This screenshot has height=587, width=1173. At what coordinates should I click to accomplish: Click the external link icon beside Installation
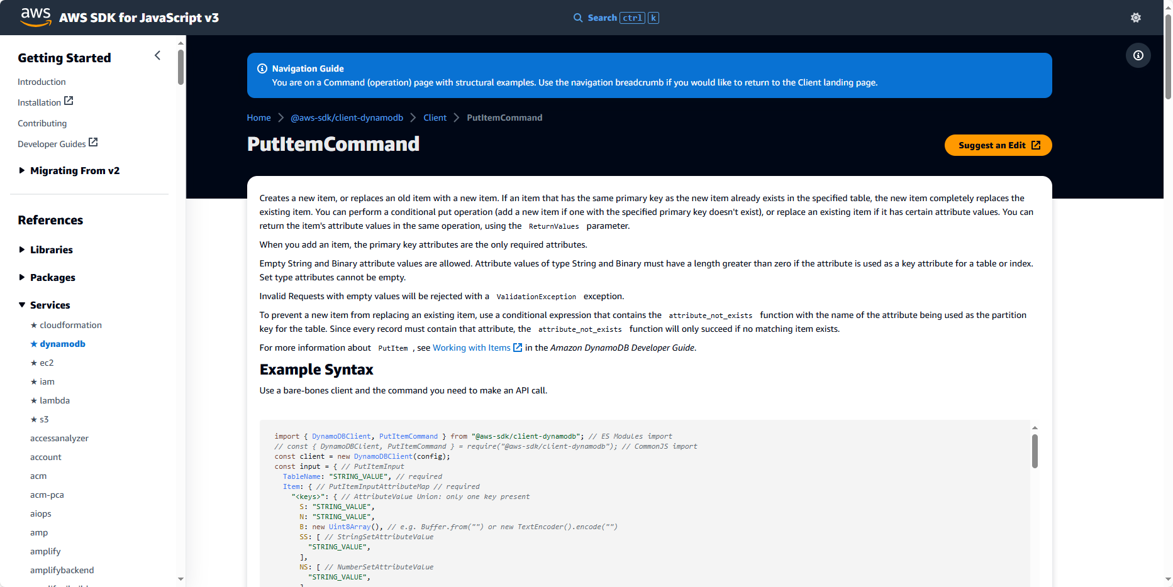click(x=69, y=101)
